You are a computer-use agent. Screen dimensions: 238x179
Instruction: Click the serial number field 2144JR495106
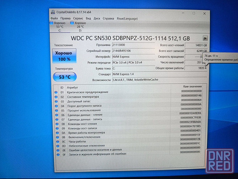[134, 51]
